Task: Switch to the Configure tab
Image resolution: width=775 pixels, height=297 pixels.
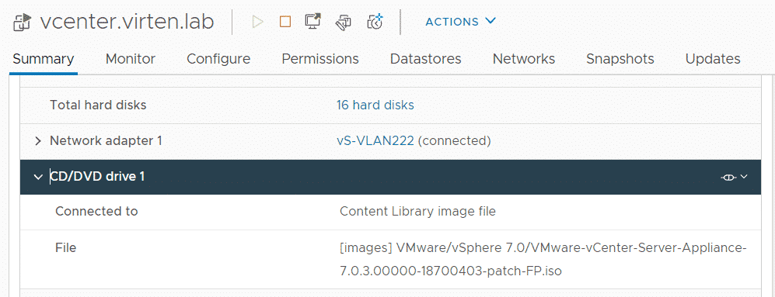Action: [218, 59]
